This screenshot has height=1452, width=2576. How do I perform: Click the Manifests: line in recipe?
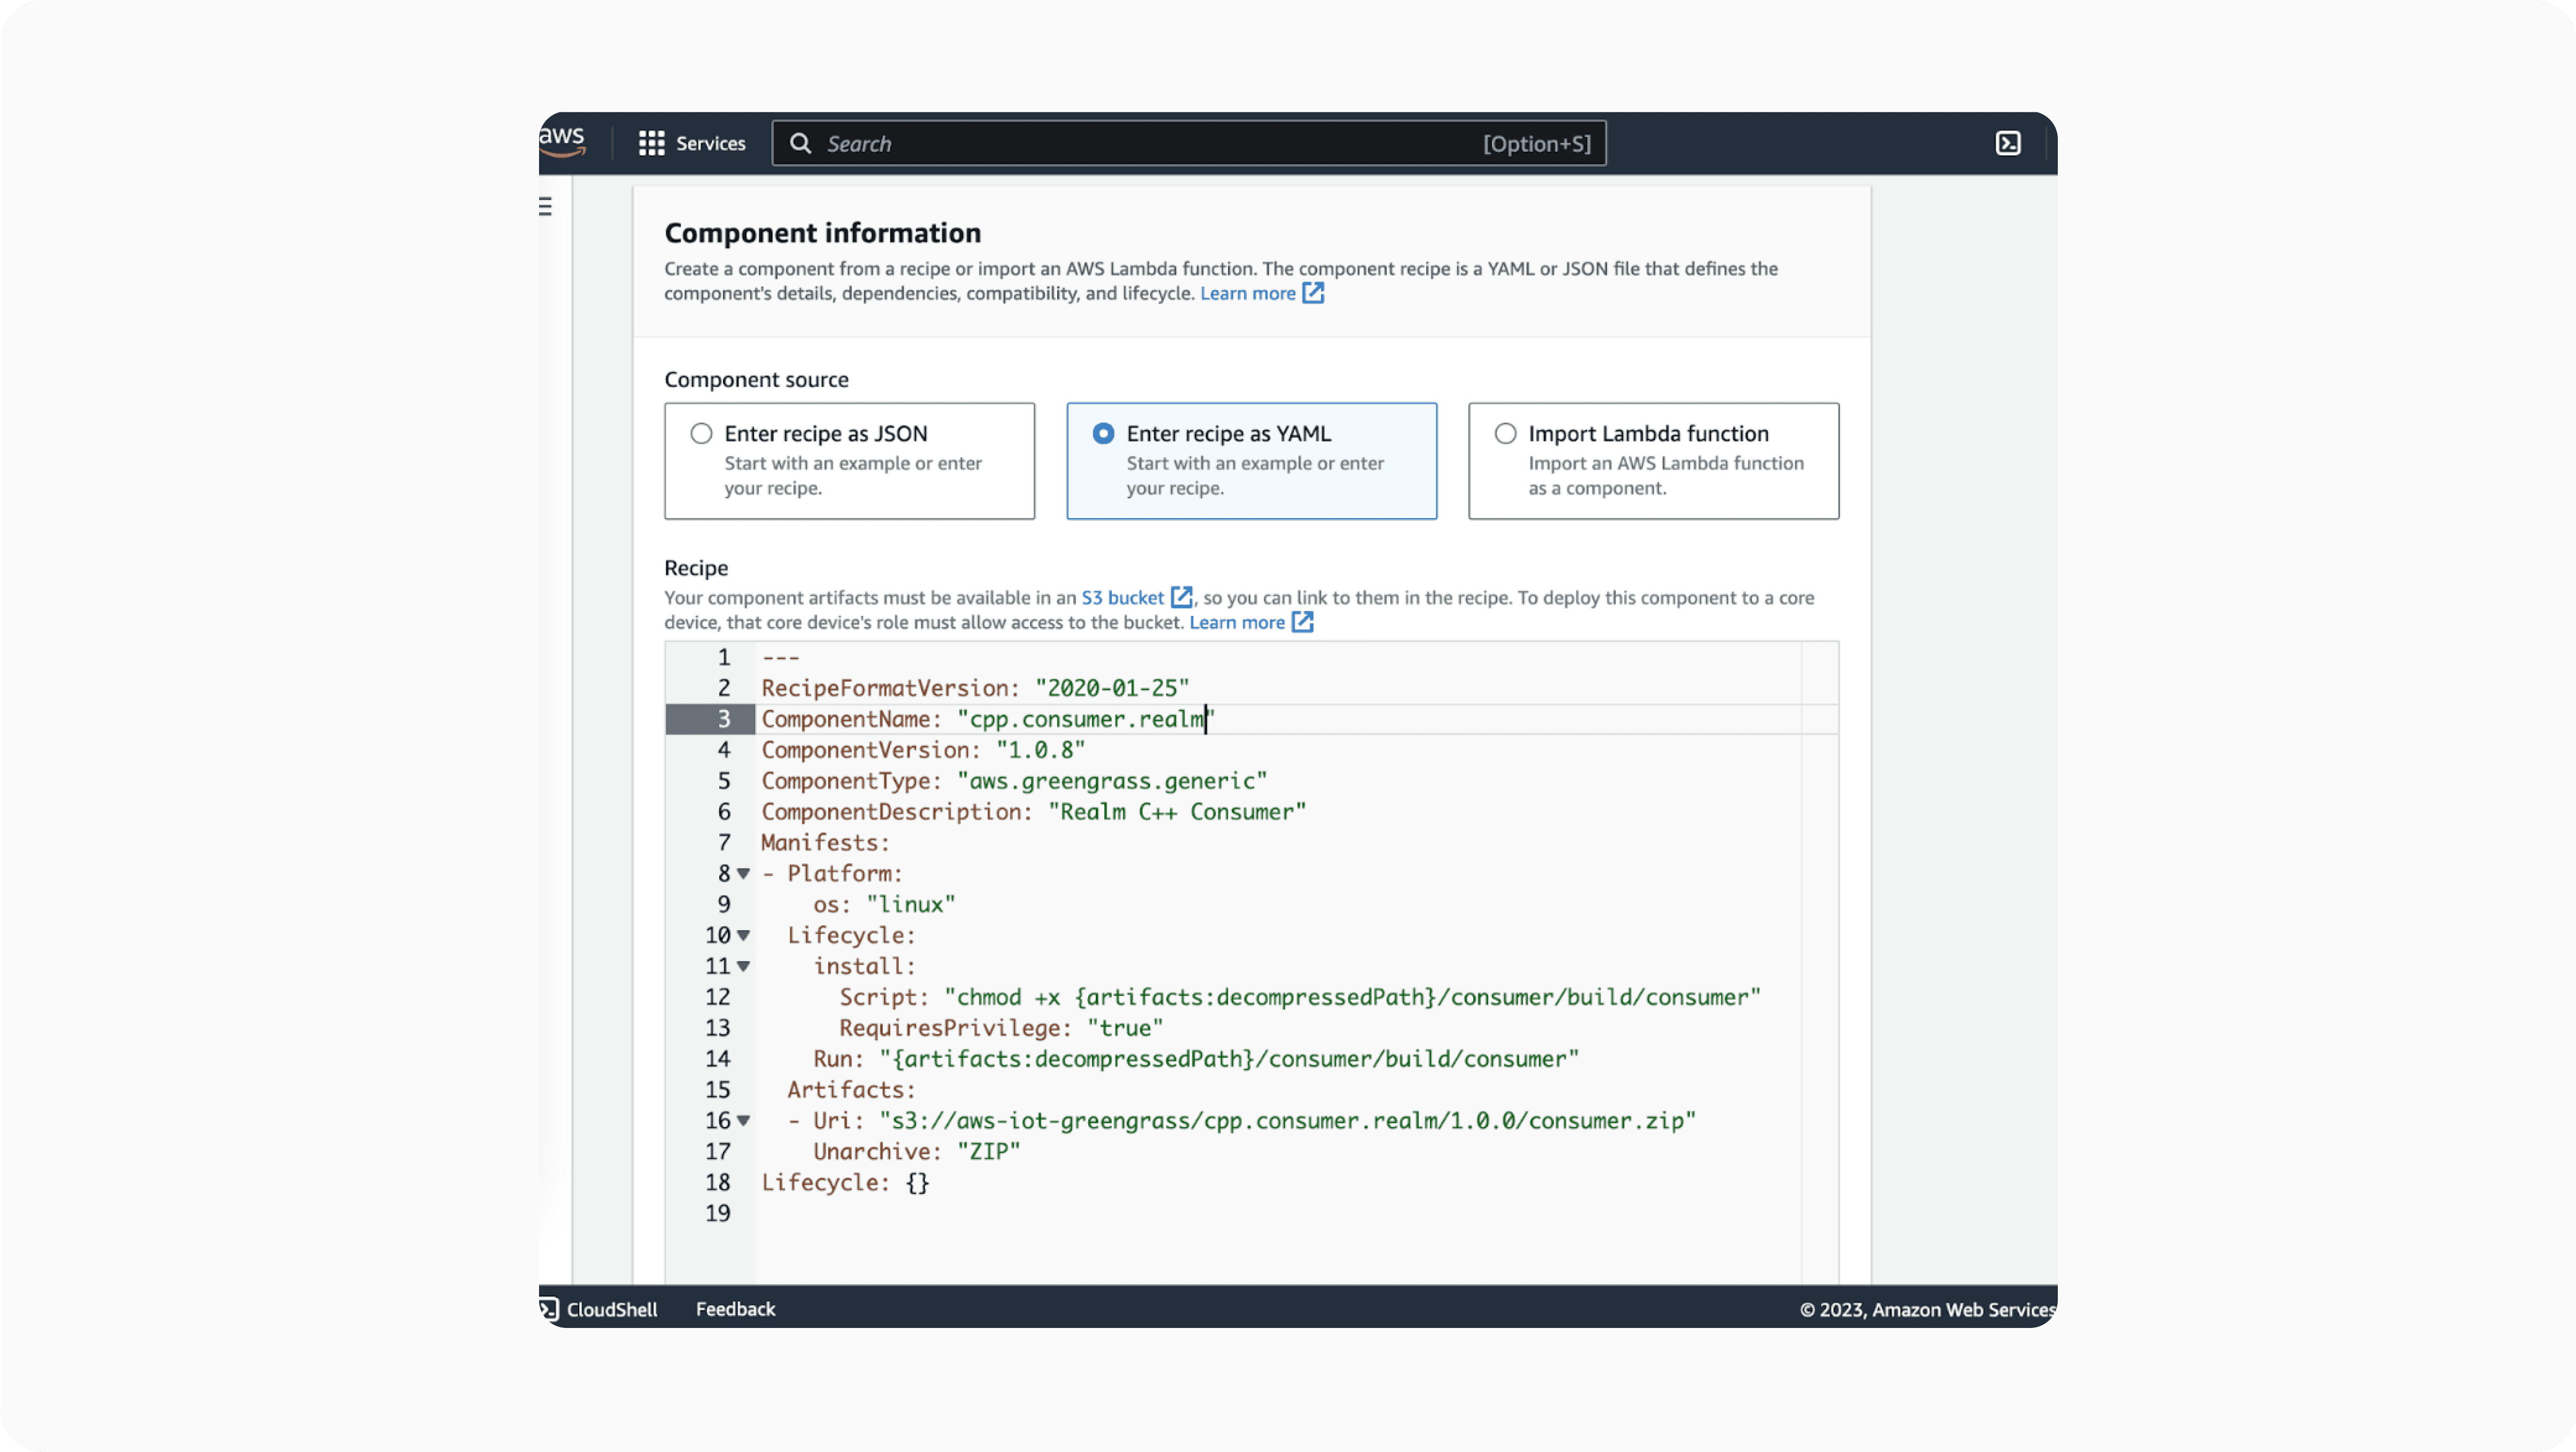825,843
